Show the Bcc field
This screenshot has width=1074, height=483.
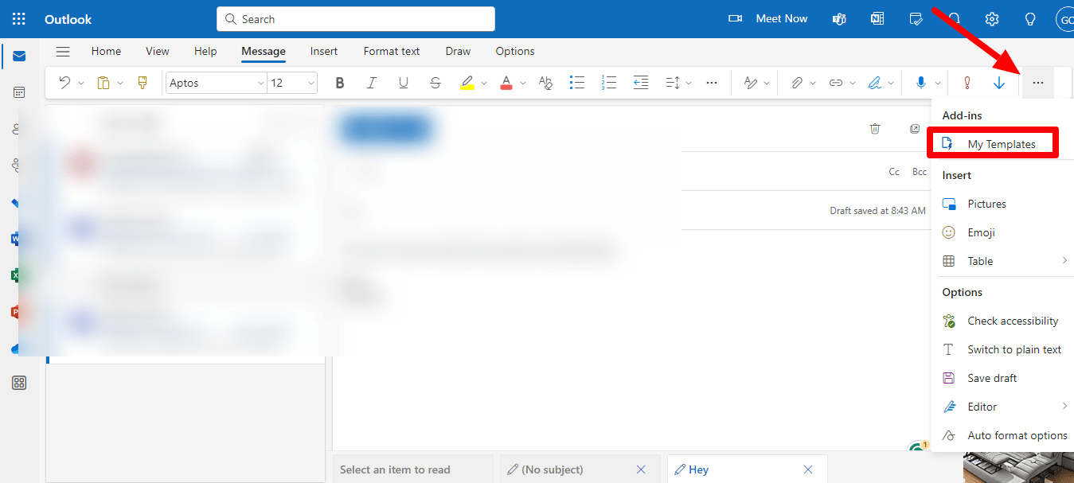(x=920, y=172)
